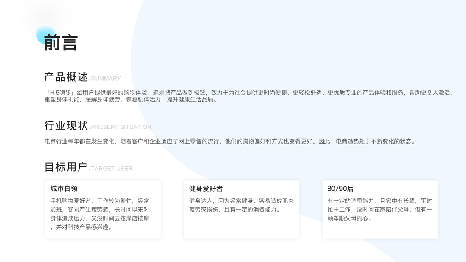
Task: Click description text starting 健身达人
Action: click(x=242, y=205)
